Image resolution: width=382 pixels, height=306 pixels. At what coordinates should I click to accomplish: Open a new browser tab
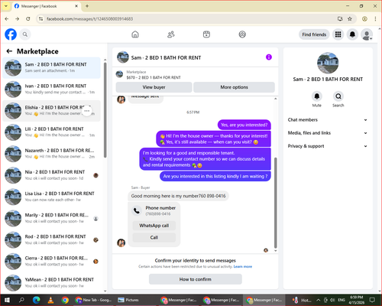click(x=87, y=6)
